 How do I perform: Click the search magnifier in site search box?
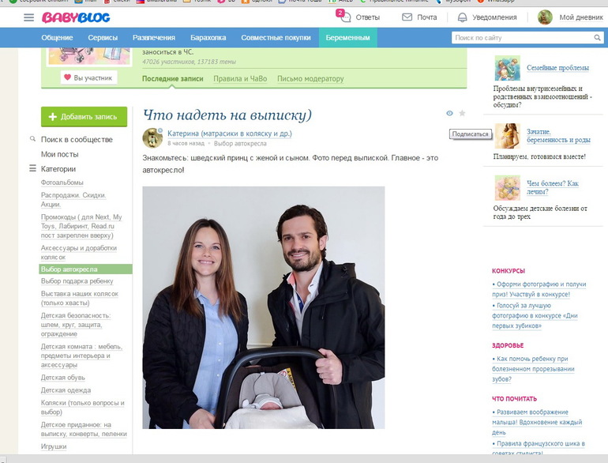click(x=597, y=37)
